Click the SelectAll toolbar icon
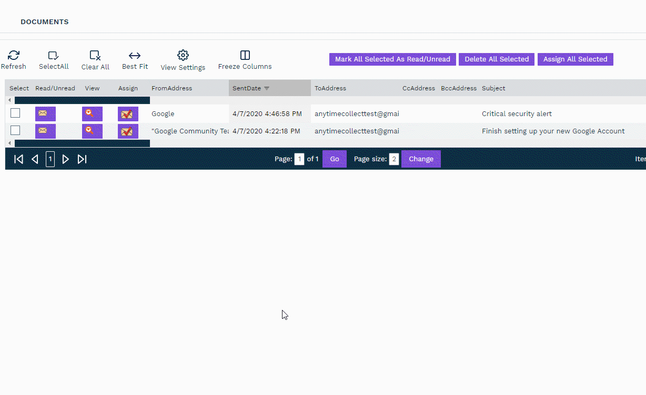Viewport: 646px width, 395px height. coord(53,55)
